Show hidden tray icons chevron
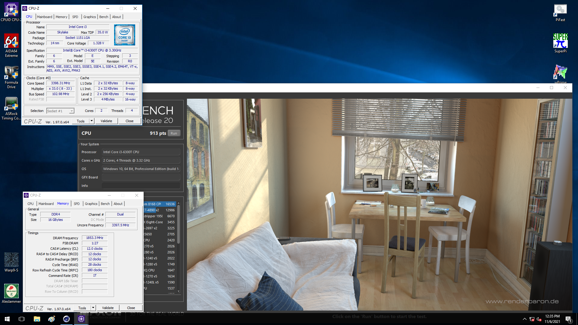This screenshot has width=578, height=325. point(524,319)
